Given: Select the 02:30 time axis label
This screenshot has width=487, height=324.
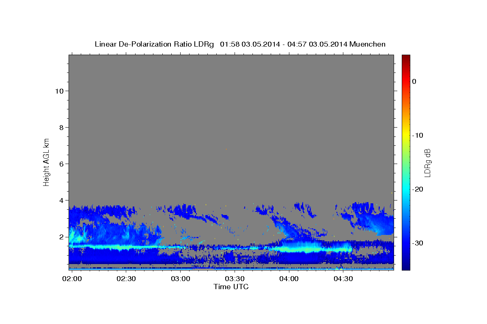Looking at the screenshot, I should click(126, 279).
